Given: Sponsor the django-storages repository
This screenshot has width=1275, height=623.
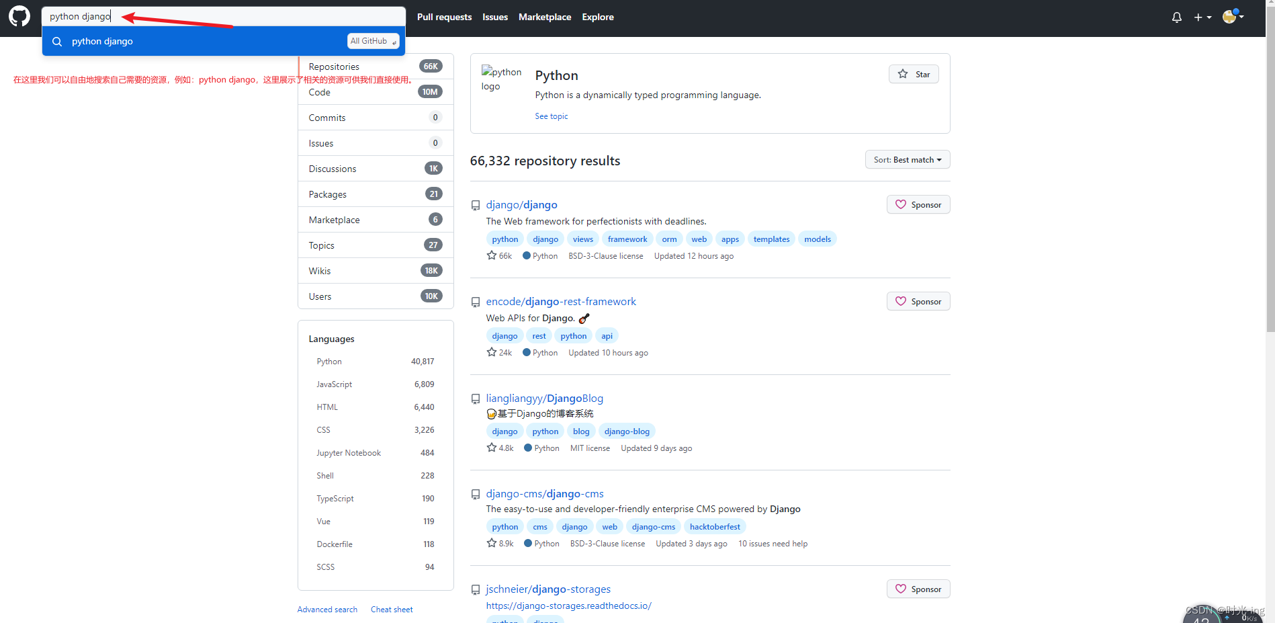Looking at the screenshot, I should pos(918,589).
